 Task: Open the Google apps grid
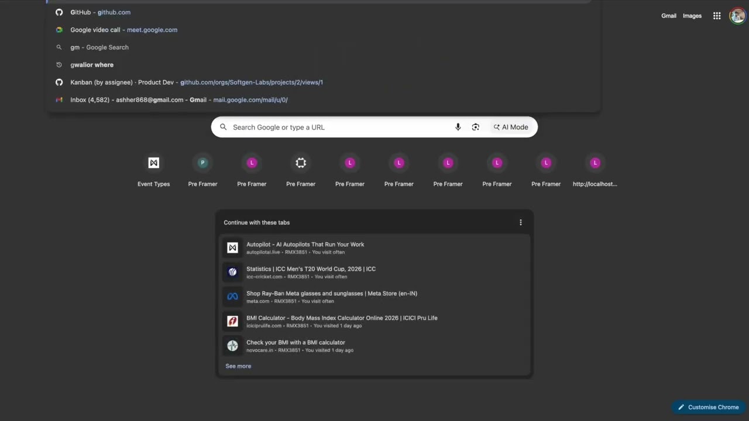(x=717, y=16)
